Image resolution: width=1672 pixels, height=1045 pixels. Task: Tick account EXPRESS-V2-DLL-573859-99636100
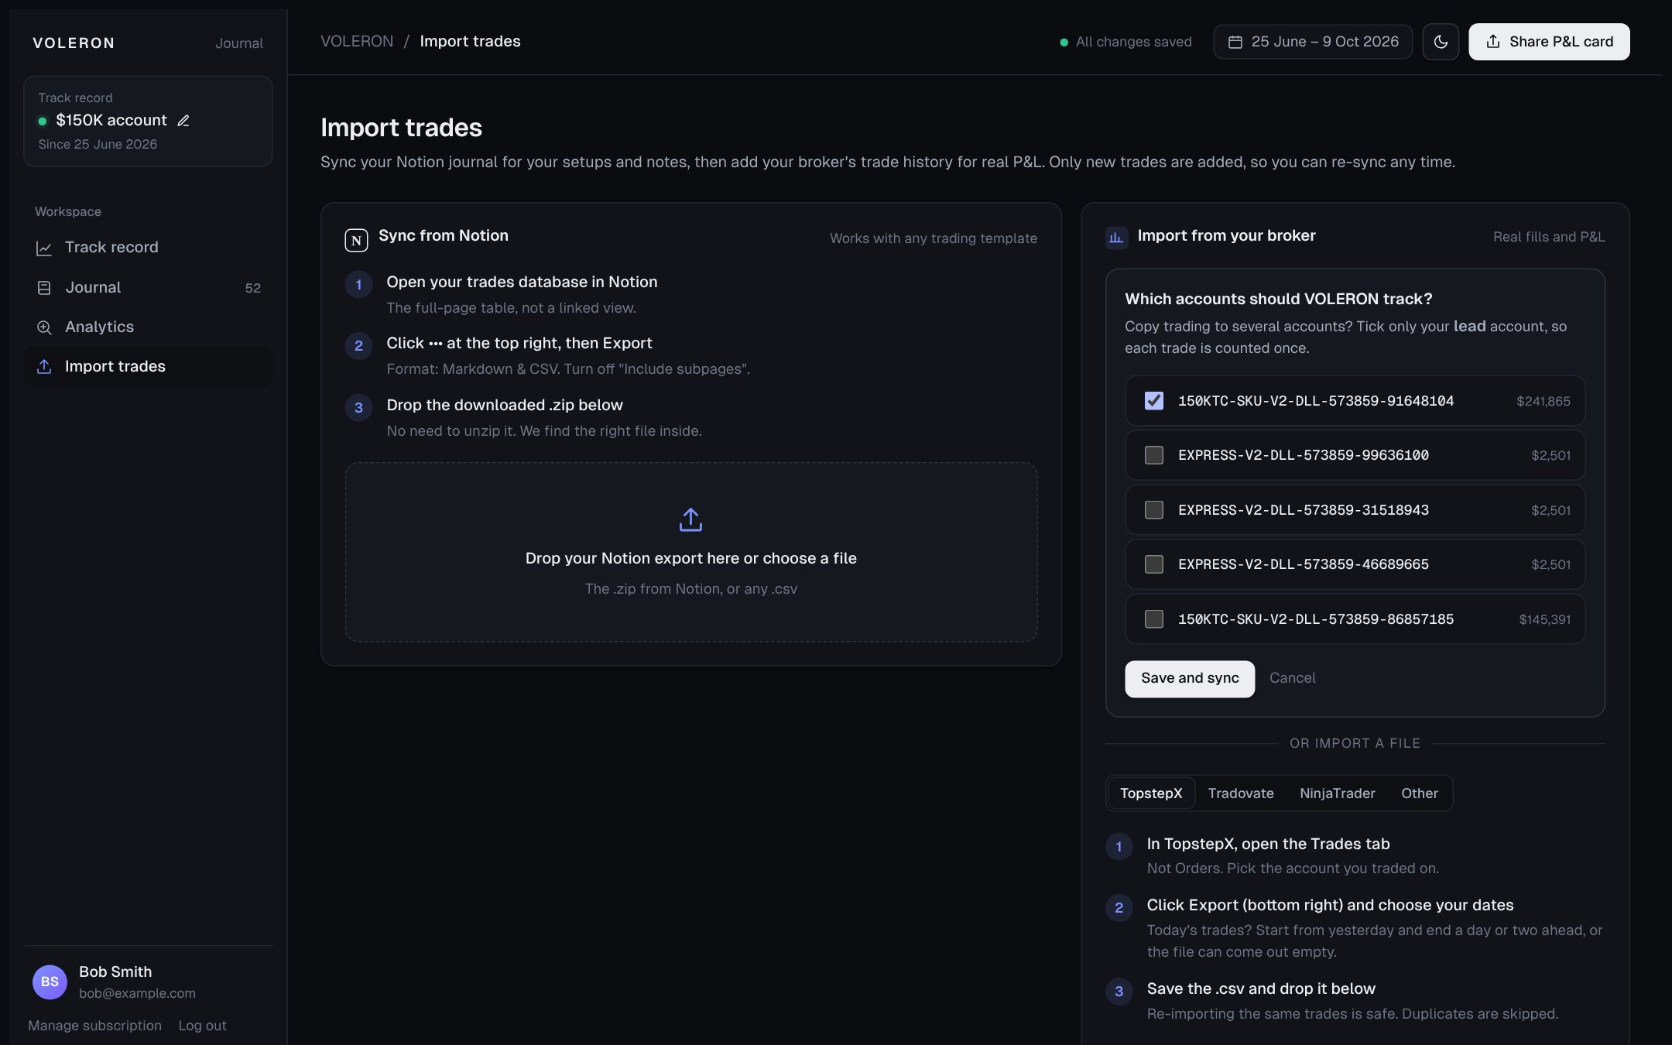tap(1154, 455)
